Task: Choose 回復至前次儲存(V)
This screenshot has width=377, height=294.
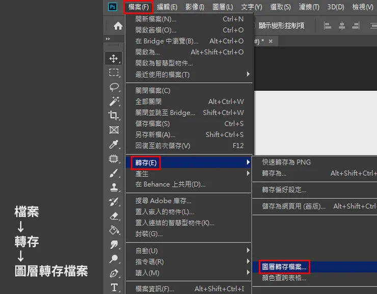Action: [189, 146]
